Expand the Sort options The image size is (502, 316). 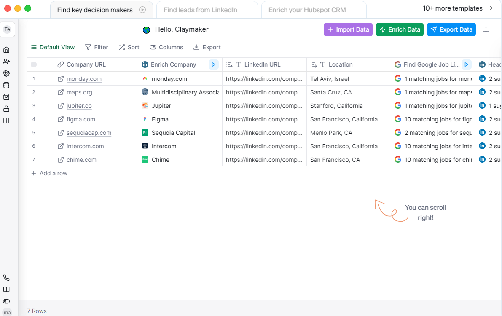click(129, 47)
